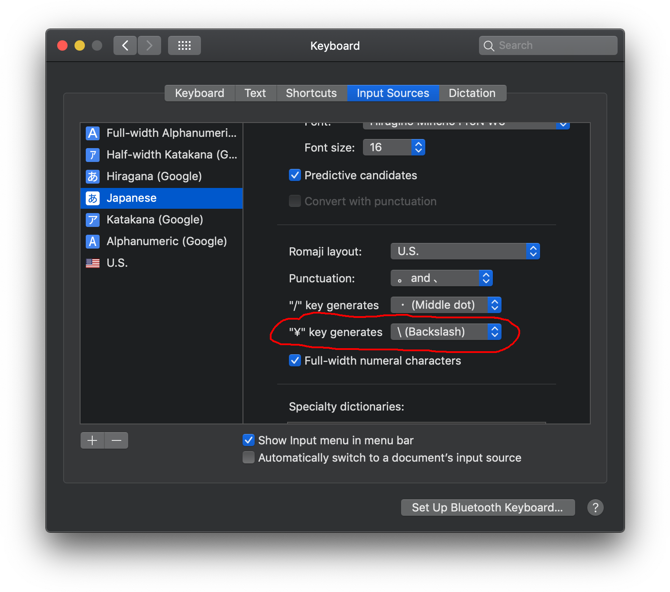Select the Katakana (Google) input icon
Image resolution: width=670 pixels, height=592 pixels.
[92, 220]
